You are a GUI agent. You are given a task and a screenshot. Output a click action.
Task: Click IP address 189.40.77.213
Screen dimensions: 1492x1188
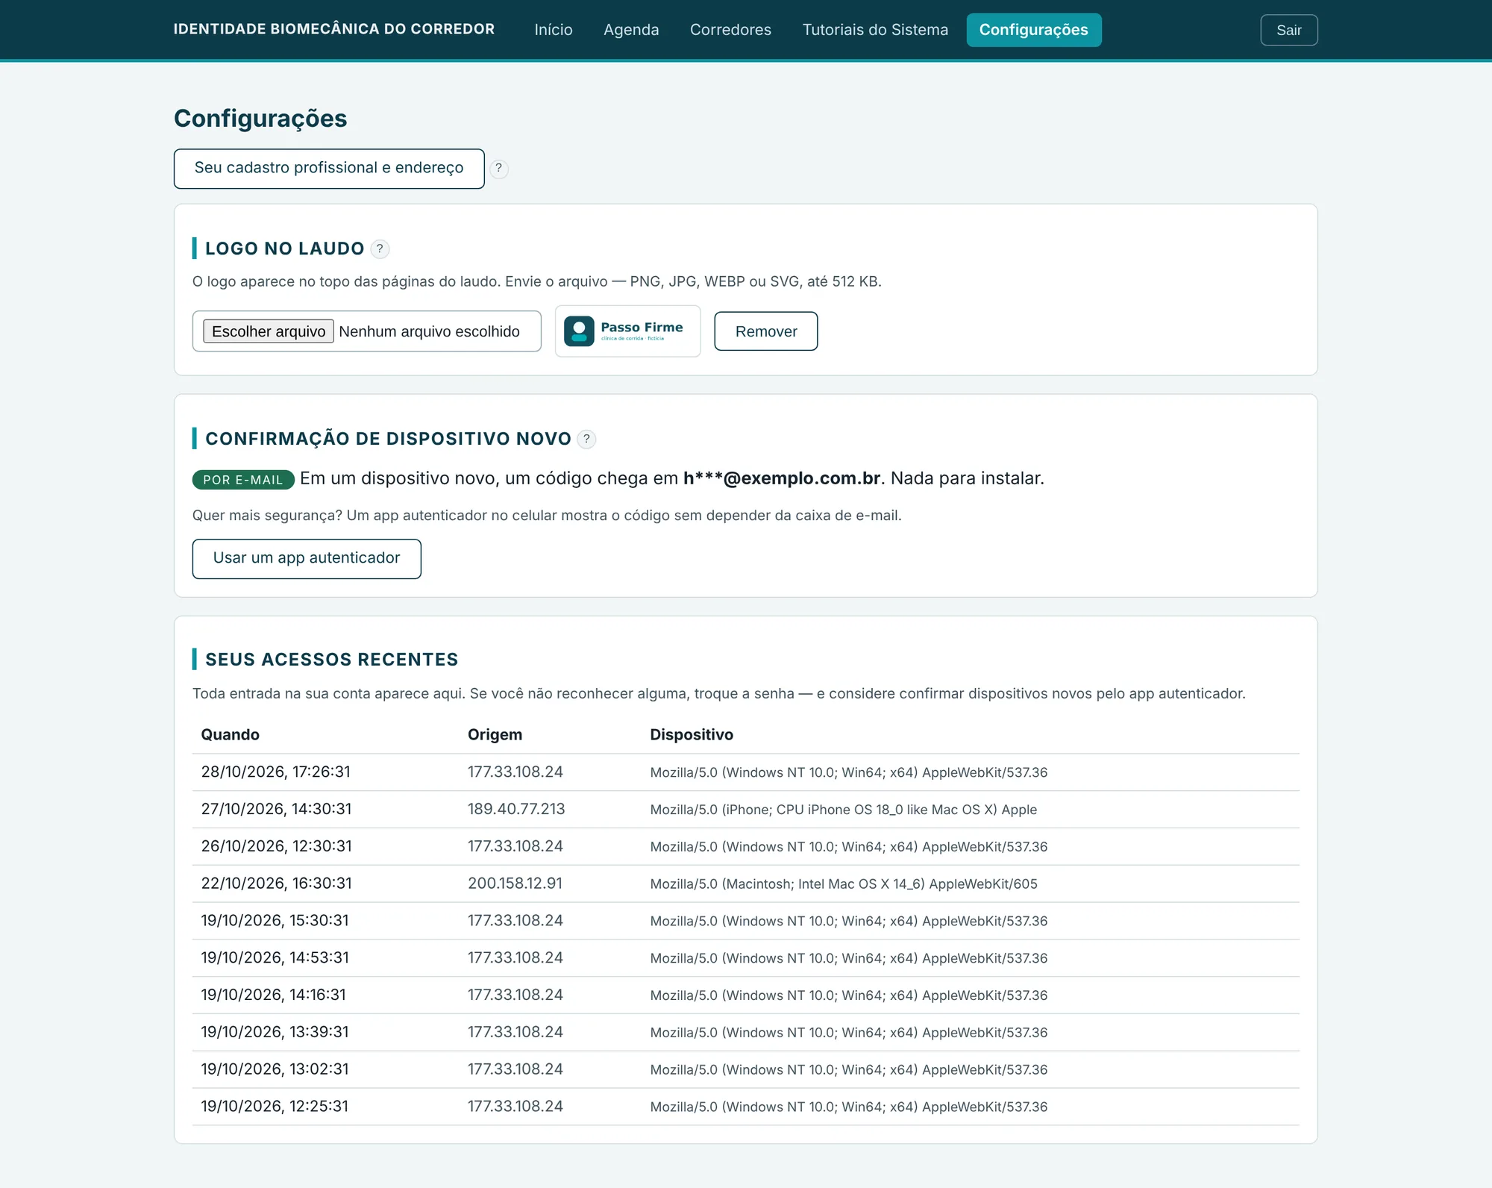516,810
